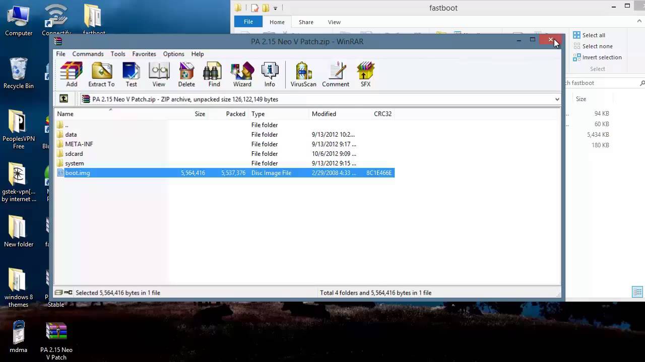Click the archive path address field

pos(320,99)
